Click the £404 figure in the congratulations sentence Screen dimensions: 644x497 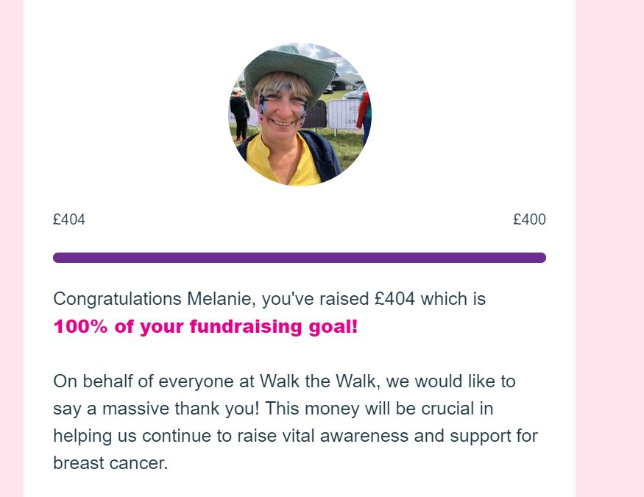point(394,299)
